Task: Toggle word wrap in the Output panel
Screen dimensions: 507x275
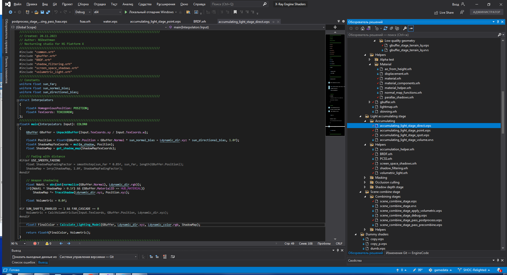Action: 173,257
